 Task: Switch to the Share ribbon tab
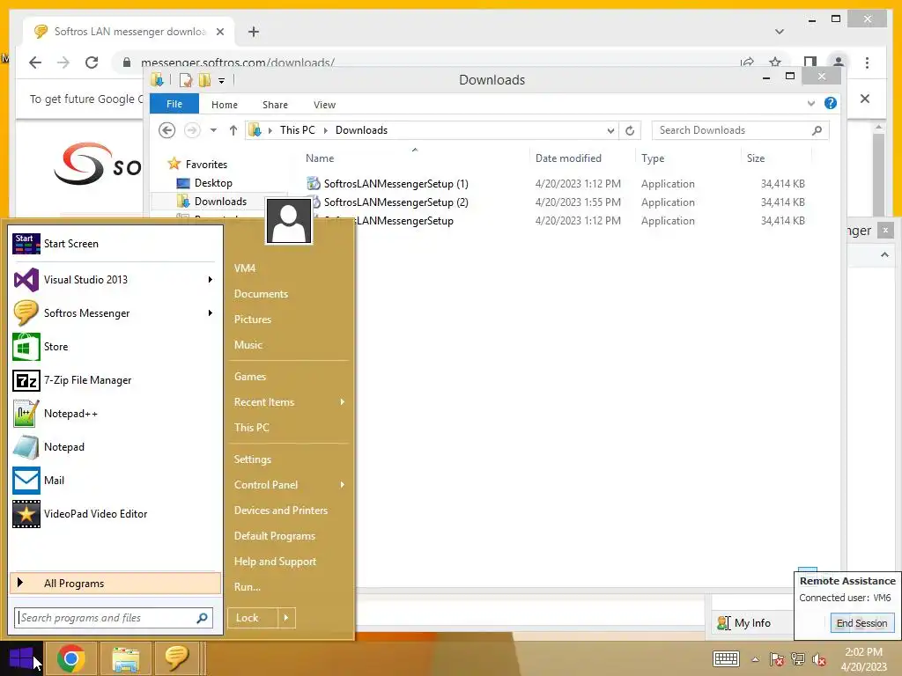tap(275, 105)
